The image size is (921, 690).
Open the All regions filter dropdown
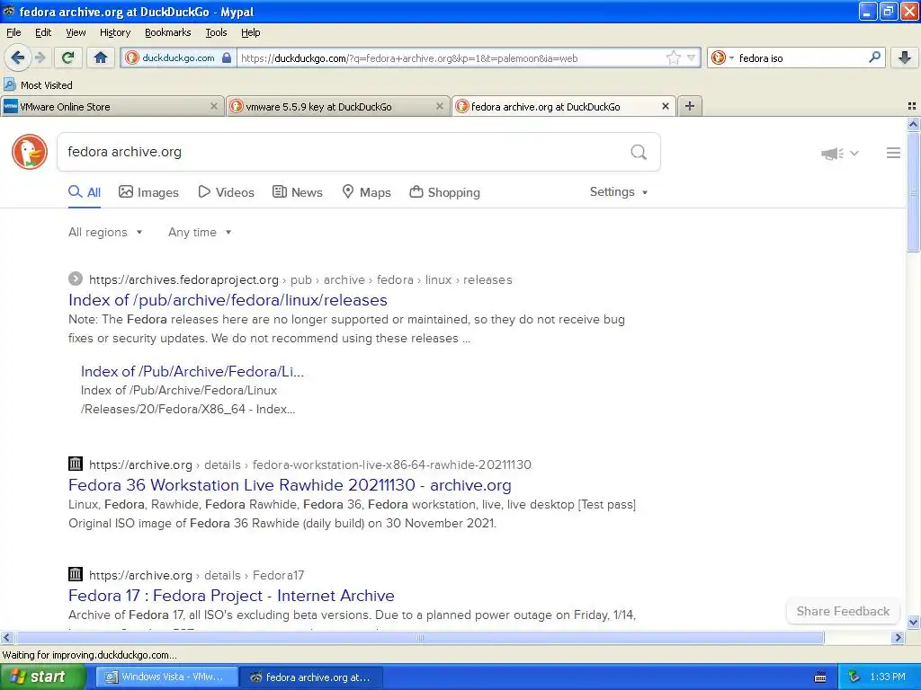click(106, 233)
